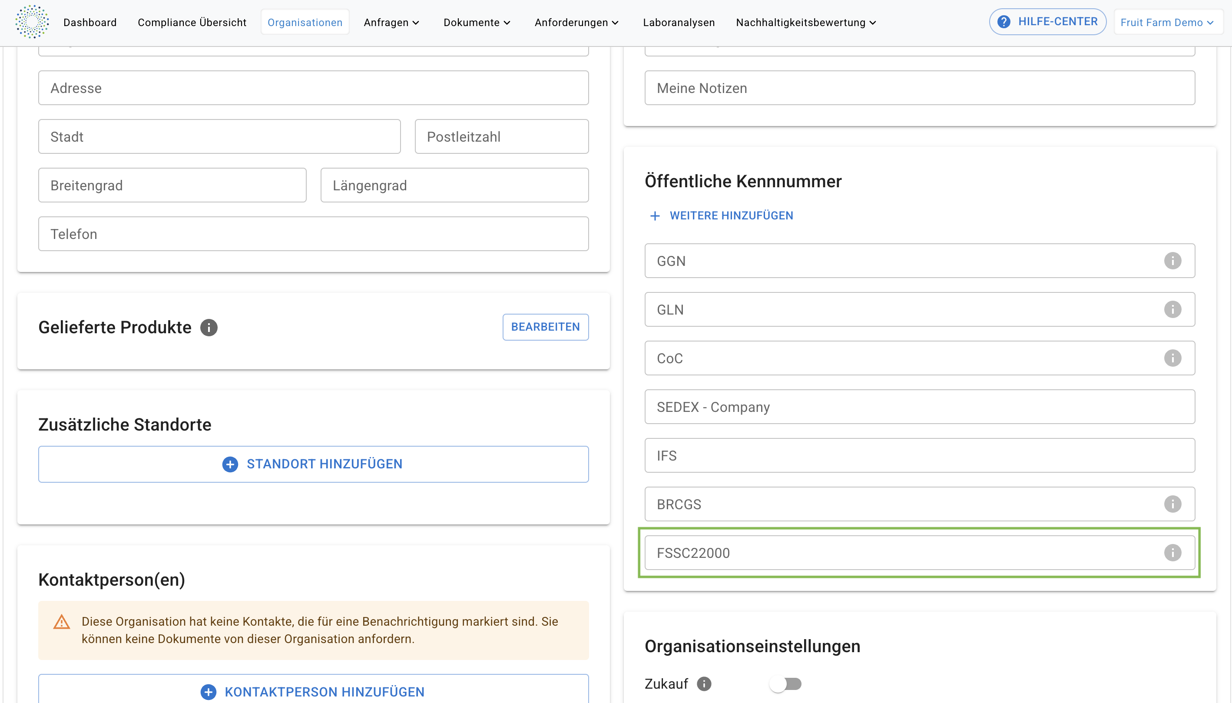Viewport: 1232px width, 703px height.
Task: Focus the Postleitzahl input field
Action: (x=502, y=136)
